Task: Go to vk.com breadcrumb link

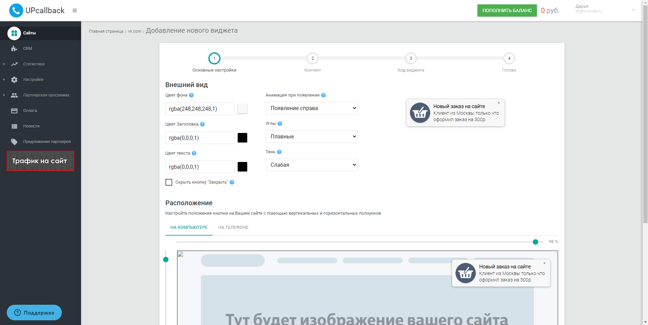Action: point(134,31)
